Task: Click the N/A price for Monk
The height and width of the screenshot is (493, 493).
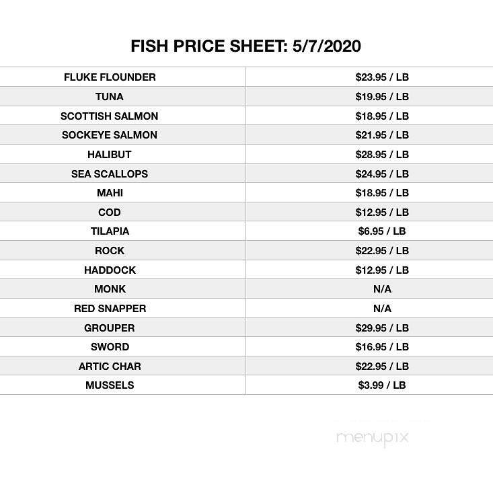Action: click(x=382, y=289)
